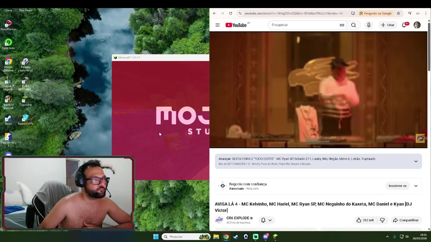Click the YouTube URL in address bar
431x242 pixels.
point(293,13)
